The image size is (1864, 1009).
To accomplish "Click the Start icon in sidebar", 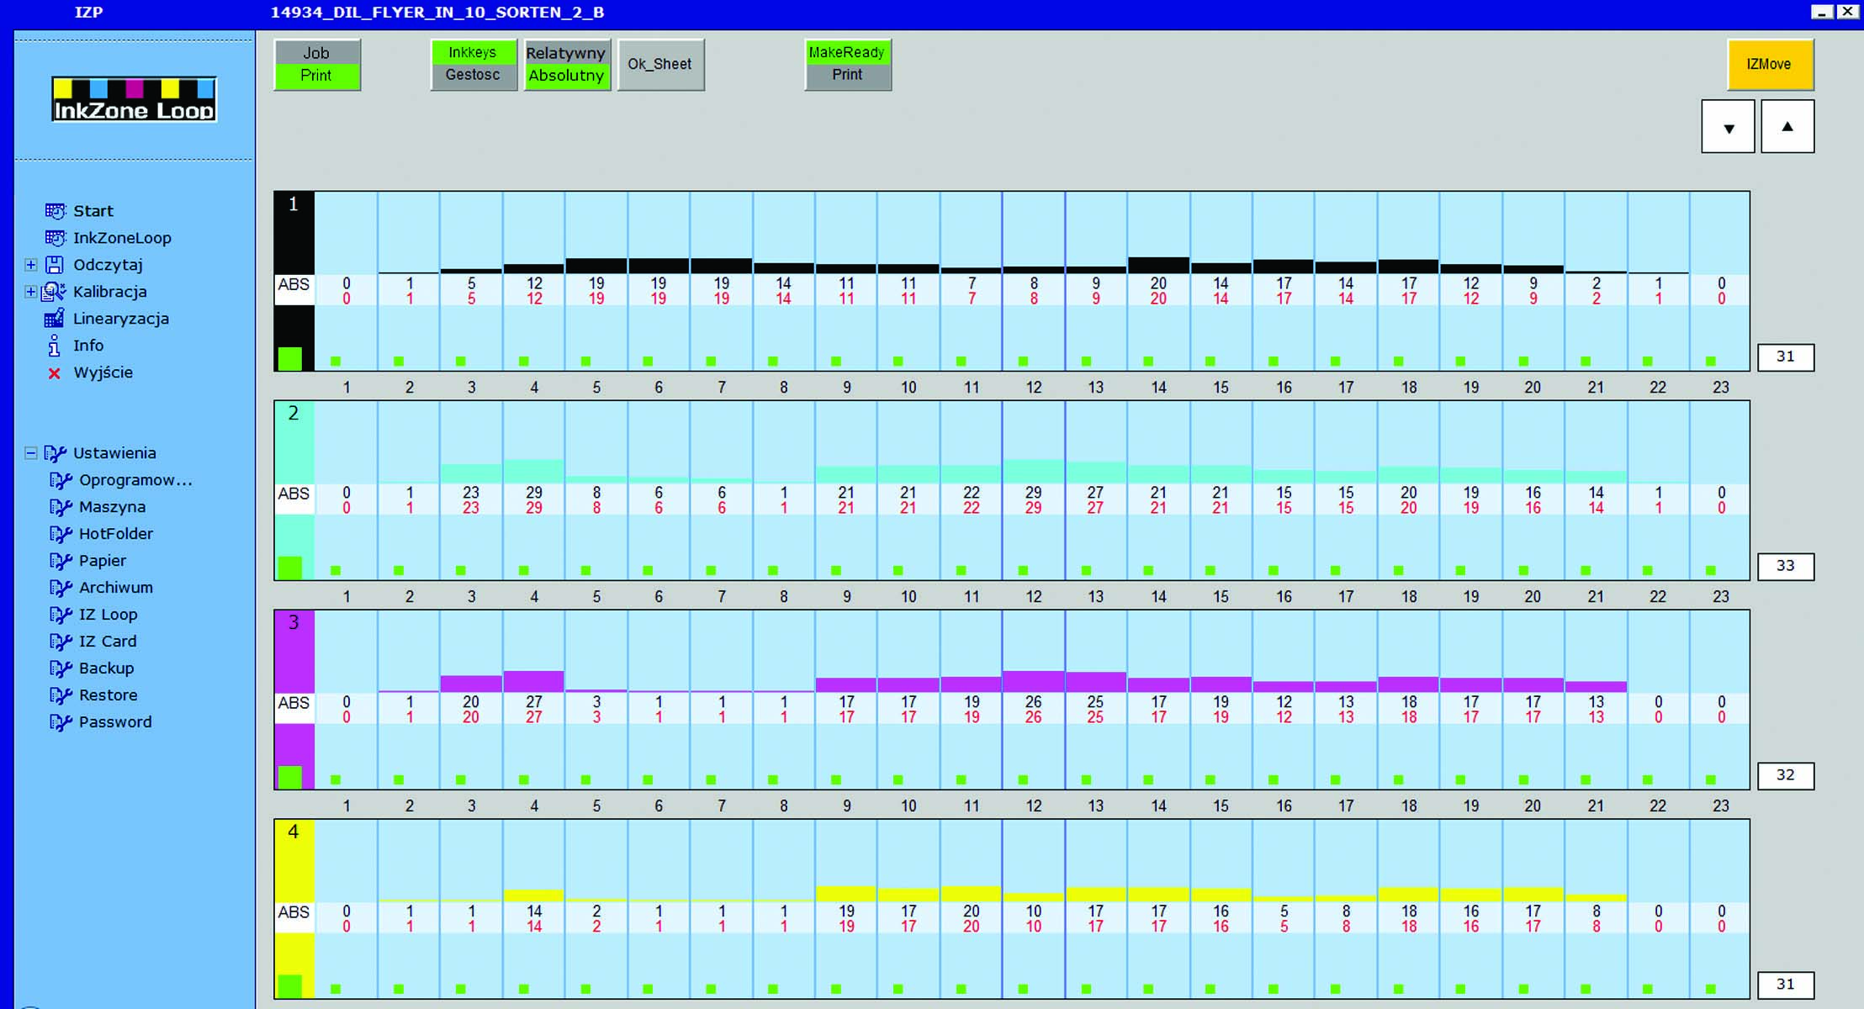I will 56,211.
